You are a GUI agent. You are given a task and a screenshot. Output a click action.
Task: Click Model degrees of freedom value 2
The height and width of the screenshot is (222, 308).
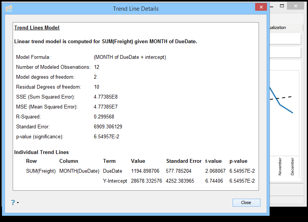click(95, 77)
